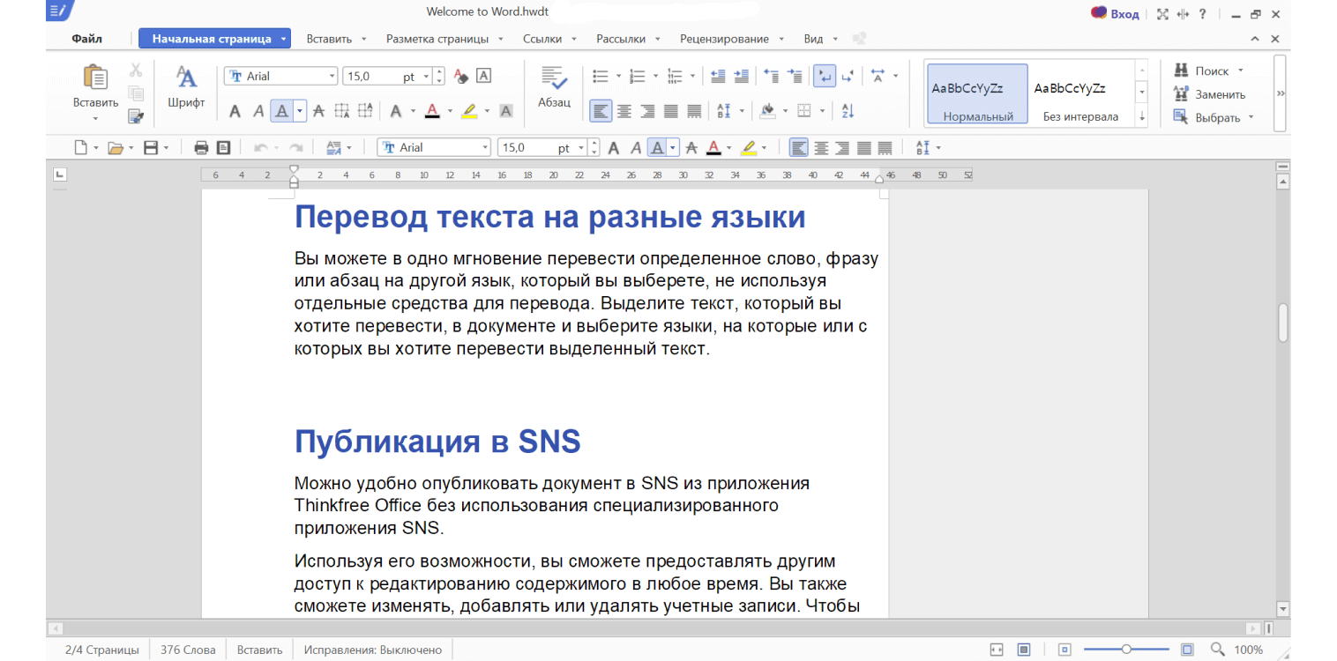Screen dimensions: 1337x661
Task: Open the Разметка страницы tab
Action: pyautogui.click(x=437, y=39)
